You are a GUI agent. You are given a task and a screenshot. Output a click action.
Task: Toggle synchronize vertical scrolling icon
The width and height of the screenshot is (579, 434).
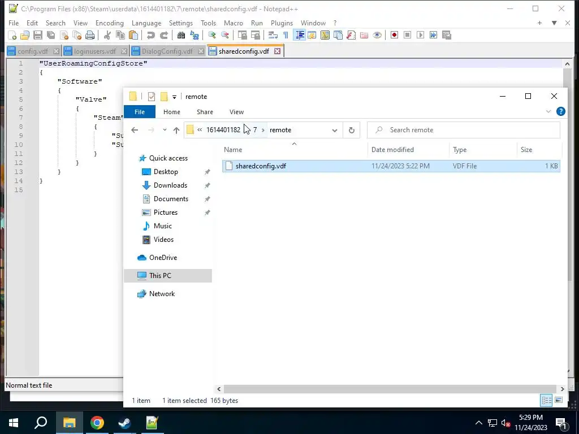[242, 35]
